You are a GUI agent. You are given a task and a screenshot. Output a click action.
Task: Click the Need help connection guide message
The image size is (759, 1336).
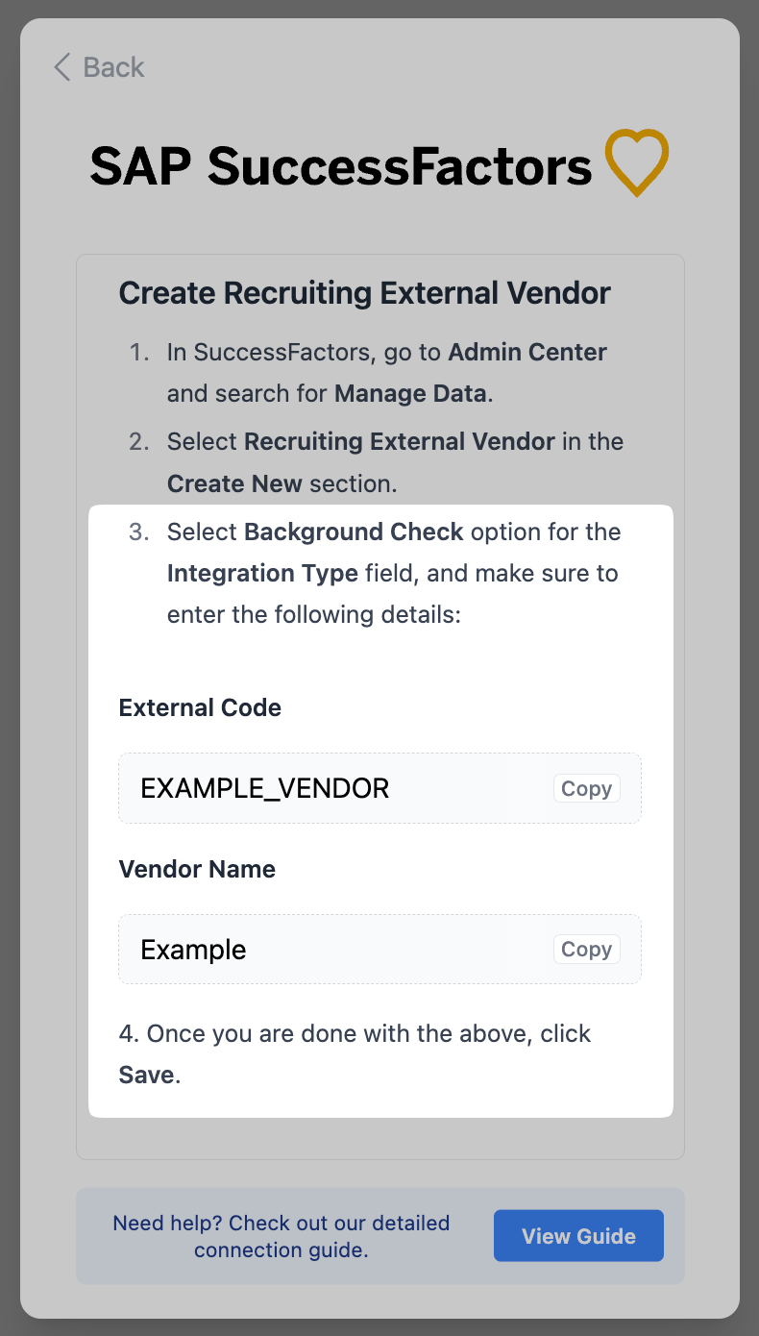tap(282, 1236)
